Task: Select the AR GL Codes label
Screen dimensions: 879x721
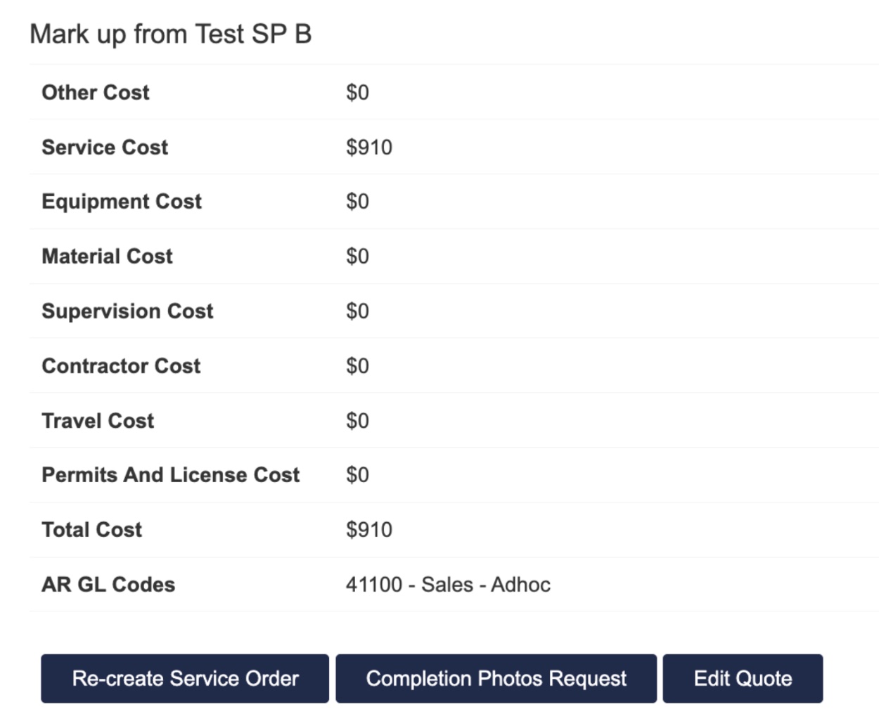Action: tap(108, 584)
